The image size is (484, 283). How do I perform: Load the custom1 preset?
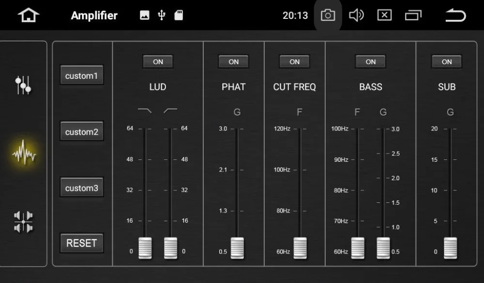82,75
